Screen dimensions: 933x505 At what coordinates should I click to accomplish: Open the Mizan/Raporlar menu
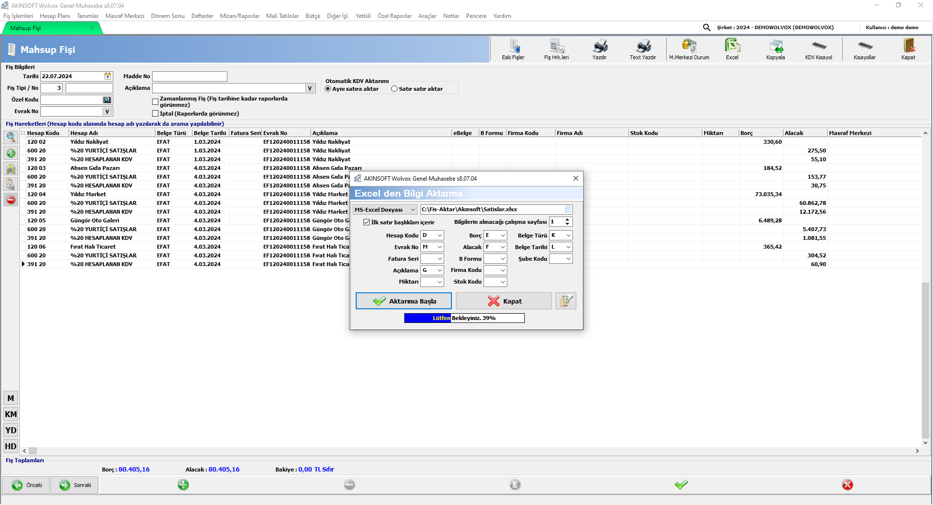click(x=240, y=16)
